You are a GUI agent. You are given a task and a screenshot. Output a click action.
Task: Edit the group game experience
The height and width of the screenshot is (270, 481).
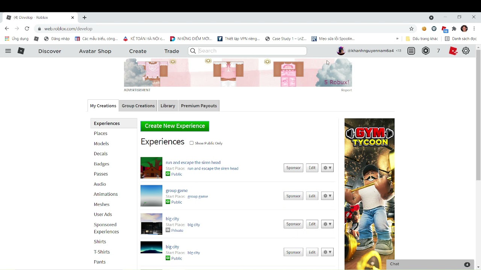pos(312,196)
